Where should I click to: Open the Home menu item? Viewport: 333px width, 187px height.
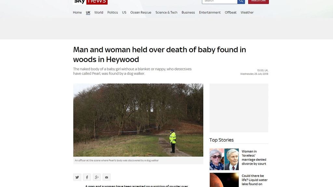(77, 13)
